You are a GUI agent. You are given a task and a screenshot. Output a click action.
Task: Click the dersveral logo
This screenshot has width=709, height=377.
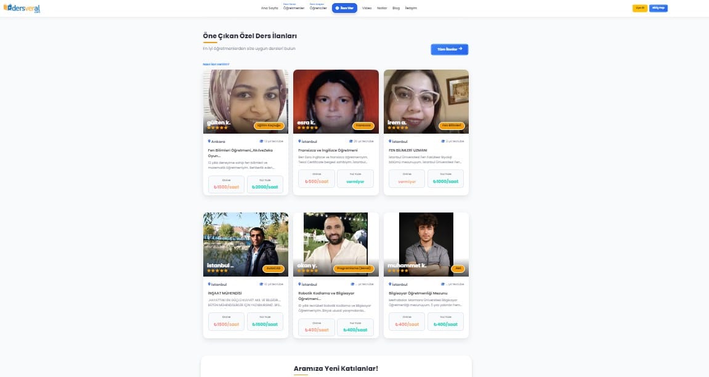22,8
